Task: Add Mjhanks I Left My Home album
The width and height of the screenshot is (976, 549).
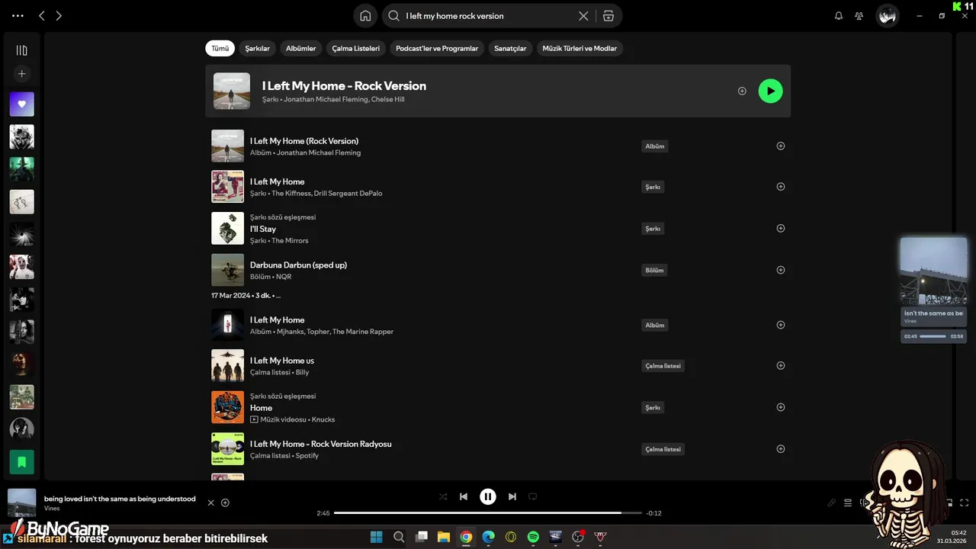Action: coord(780,325)
